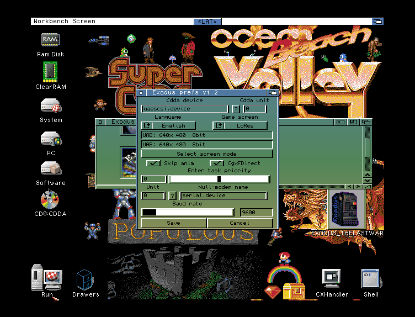Viewport: 415px width, 317px height.
Task: Select the ClearRAM chip icon
Action: pyautogui.click(x=50, y=72)
